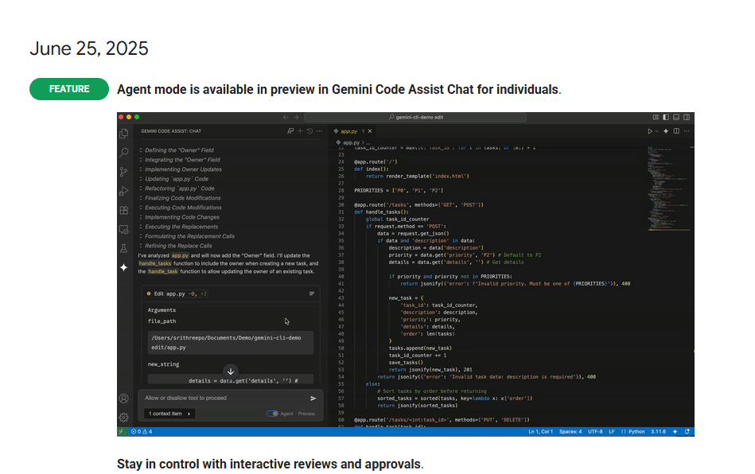Open the Explorer icon in activity bar
This screenshot has height=474, width=755.
[123, 134]
